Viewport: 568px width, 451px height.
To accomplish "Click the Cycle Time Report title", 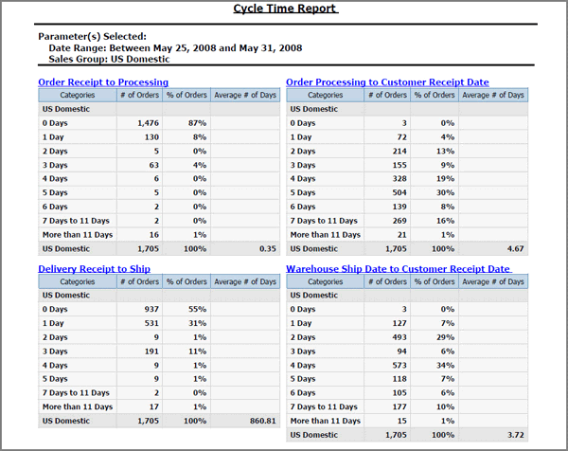I will click(286, 9).
